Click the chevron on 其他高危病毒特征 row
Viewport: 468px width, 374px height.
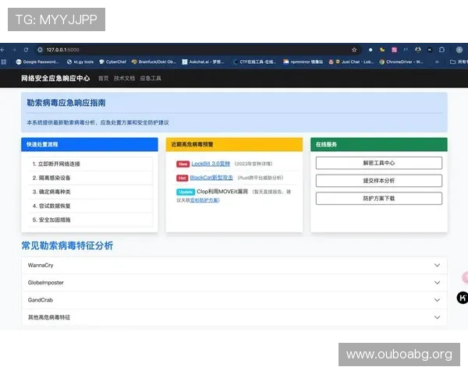pos(437,317)
